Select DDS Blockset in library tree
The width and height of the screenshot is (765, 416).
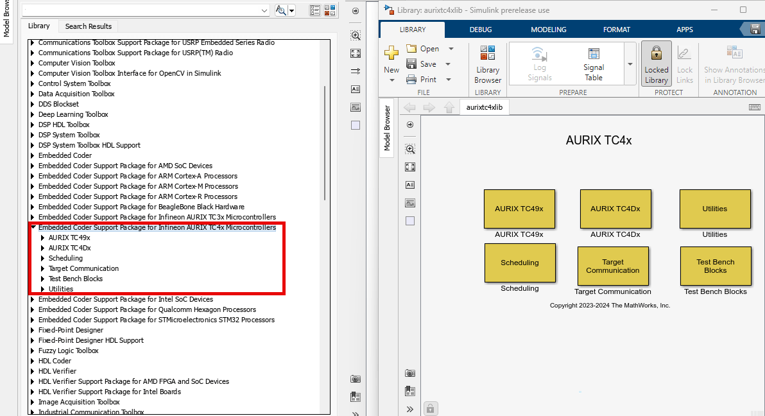click(58, 104)
